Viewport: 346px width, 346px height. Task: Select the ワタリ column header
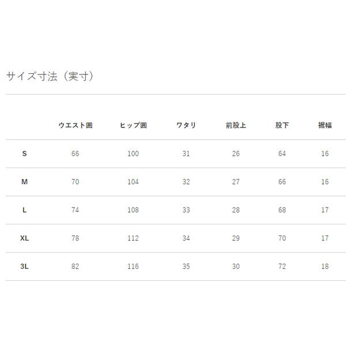click(x=186, y=125)
